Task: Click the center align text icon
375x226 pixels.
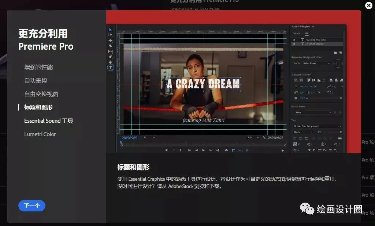Action: click(300, 138)
